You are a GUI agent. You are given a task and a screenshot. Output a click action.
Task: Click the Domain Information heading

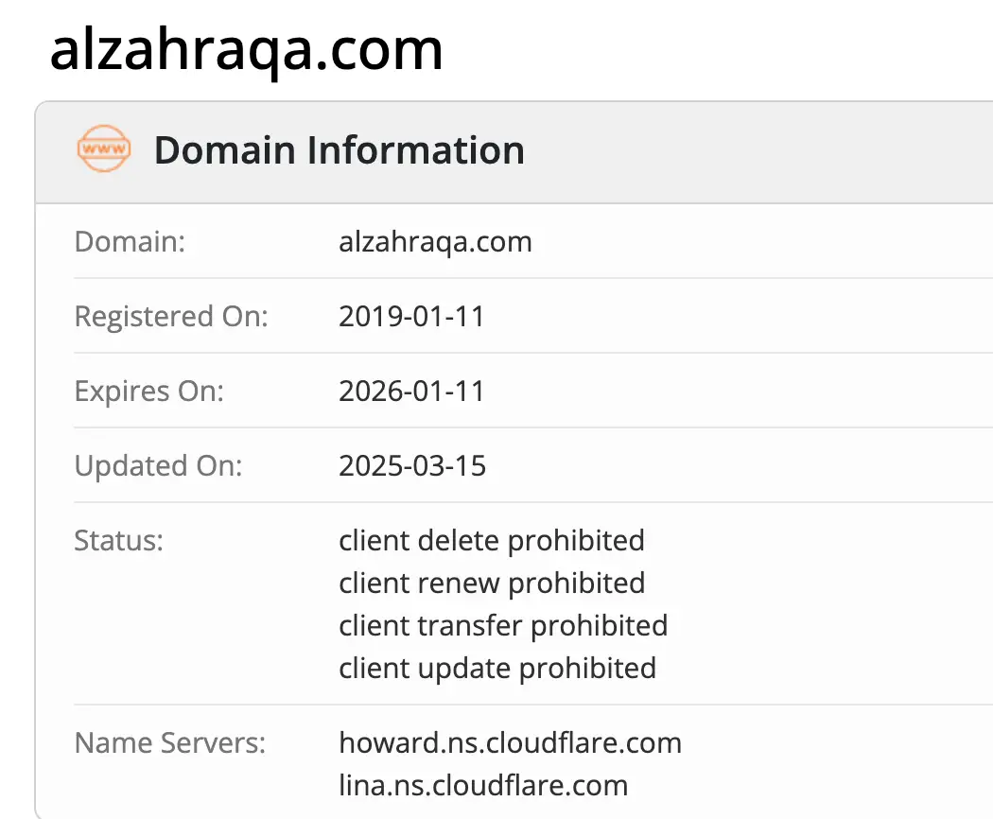tap(340, 150)
